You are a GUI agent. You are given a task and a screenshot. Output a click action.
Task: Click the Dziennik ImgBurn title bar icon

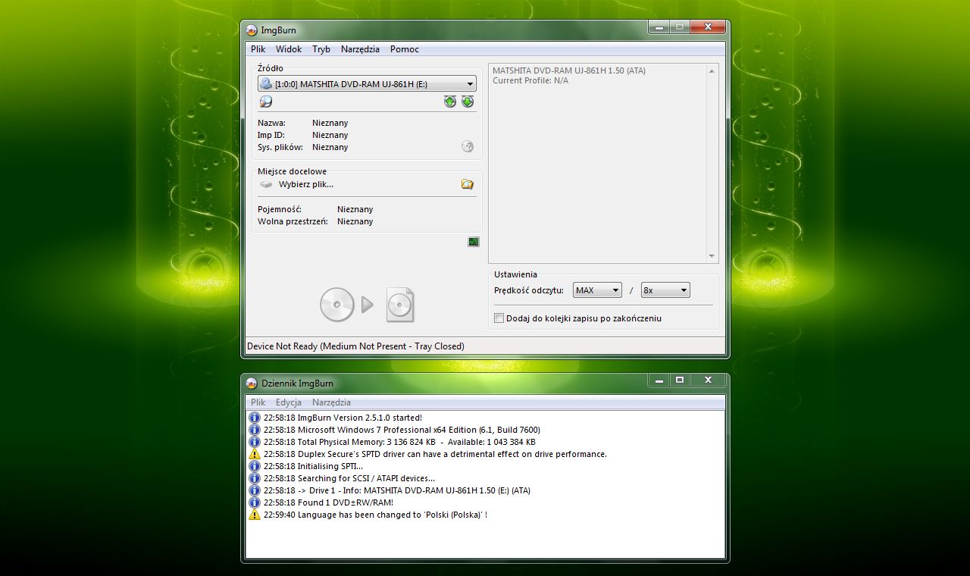(252, 383)
